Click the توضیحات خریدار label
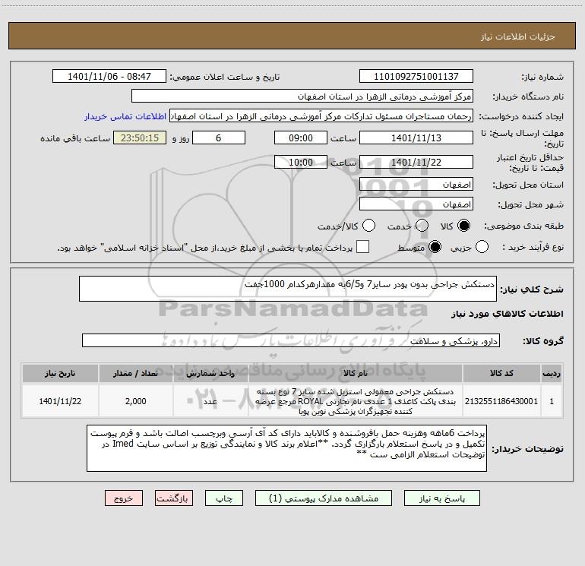This screenshot has width=585, height=566. [527, 449]
